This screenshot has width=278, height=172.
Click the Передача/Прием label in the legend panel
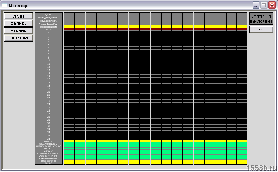point(48,18)
